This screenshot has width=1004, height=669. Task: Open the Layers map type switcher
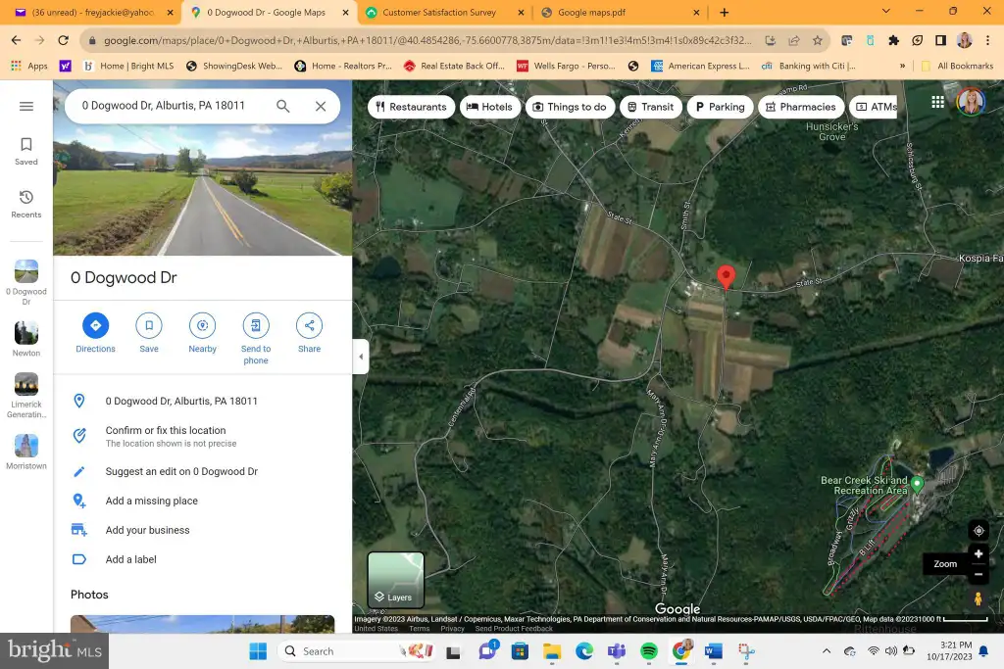[x=396, y=580]
